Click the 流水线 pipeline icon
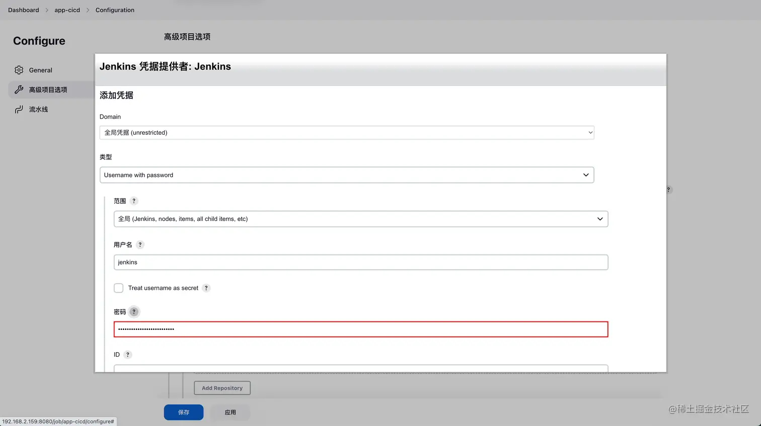This screenshot has height=426, width=761. pos(19,109)
